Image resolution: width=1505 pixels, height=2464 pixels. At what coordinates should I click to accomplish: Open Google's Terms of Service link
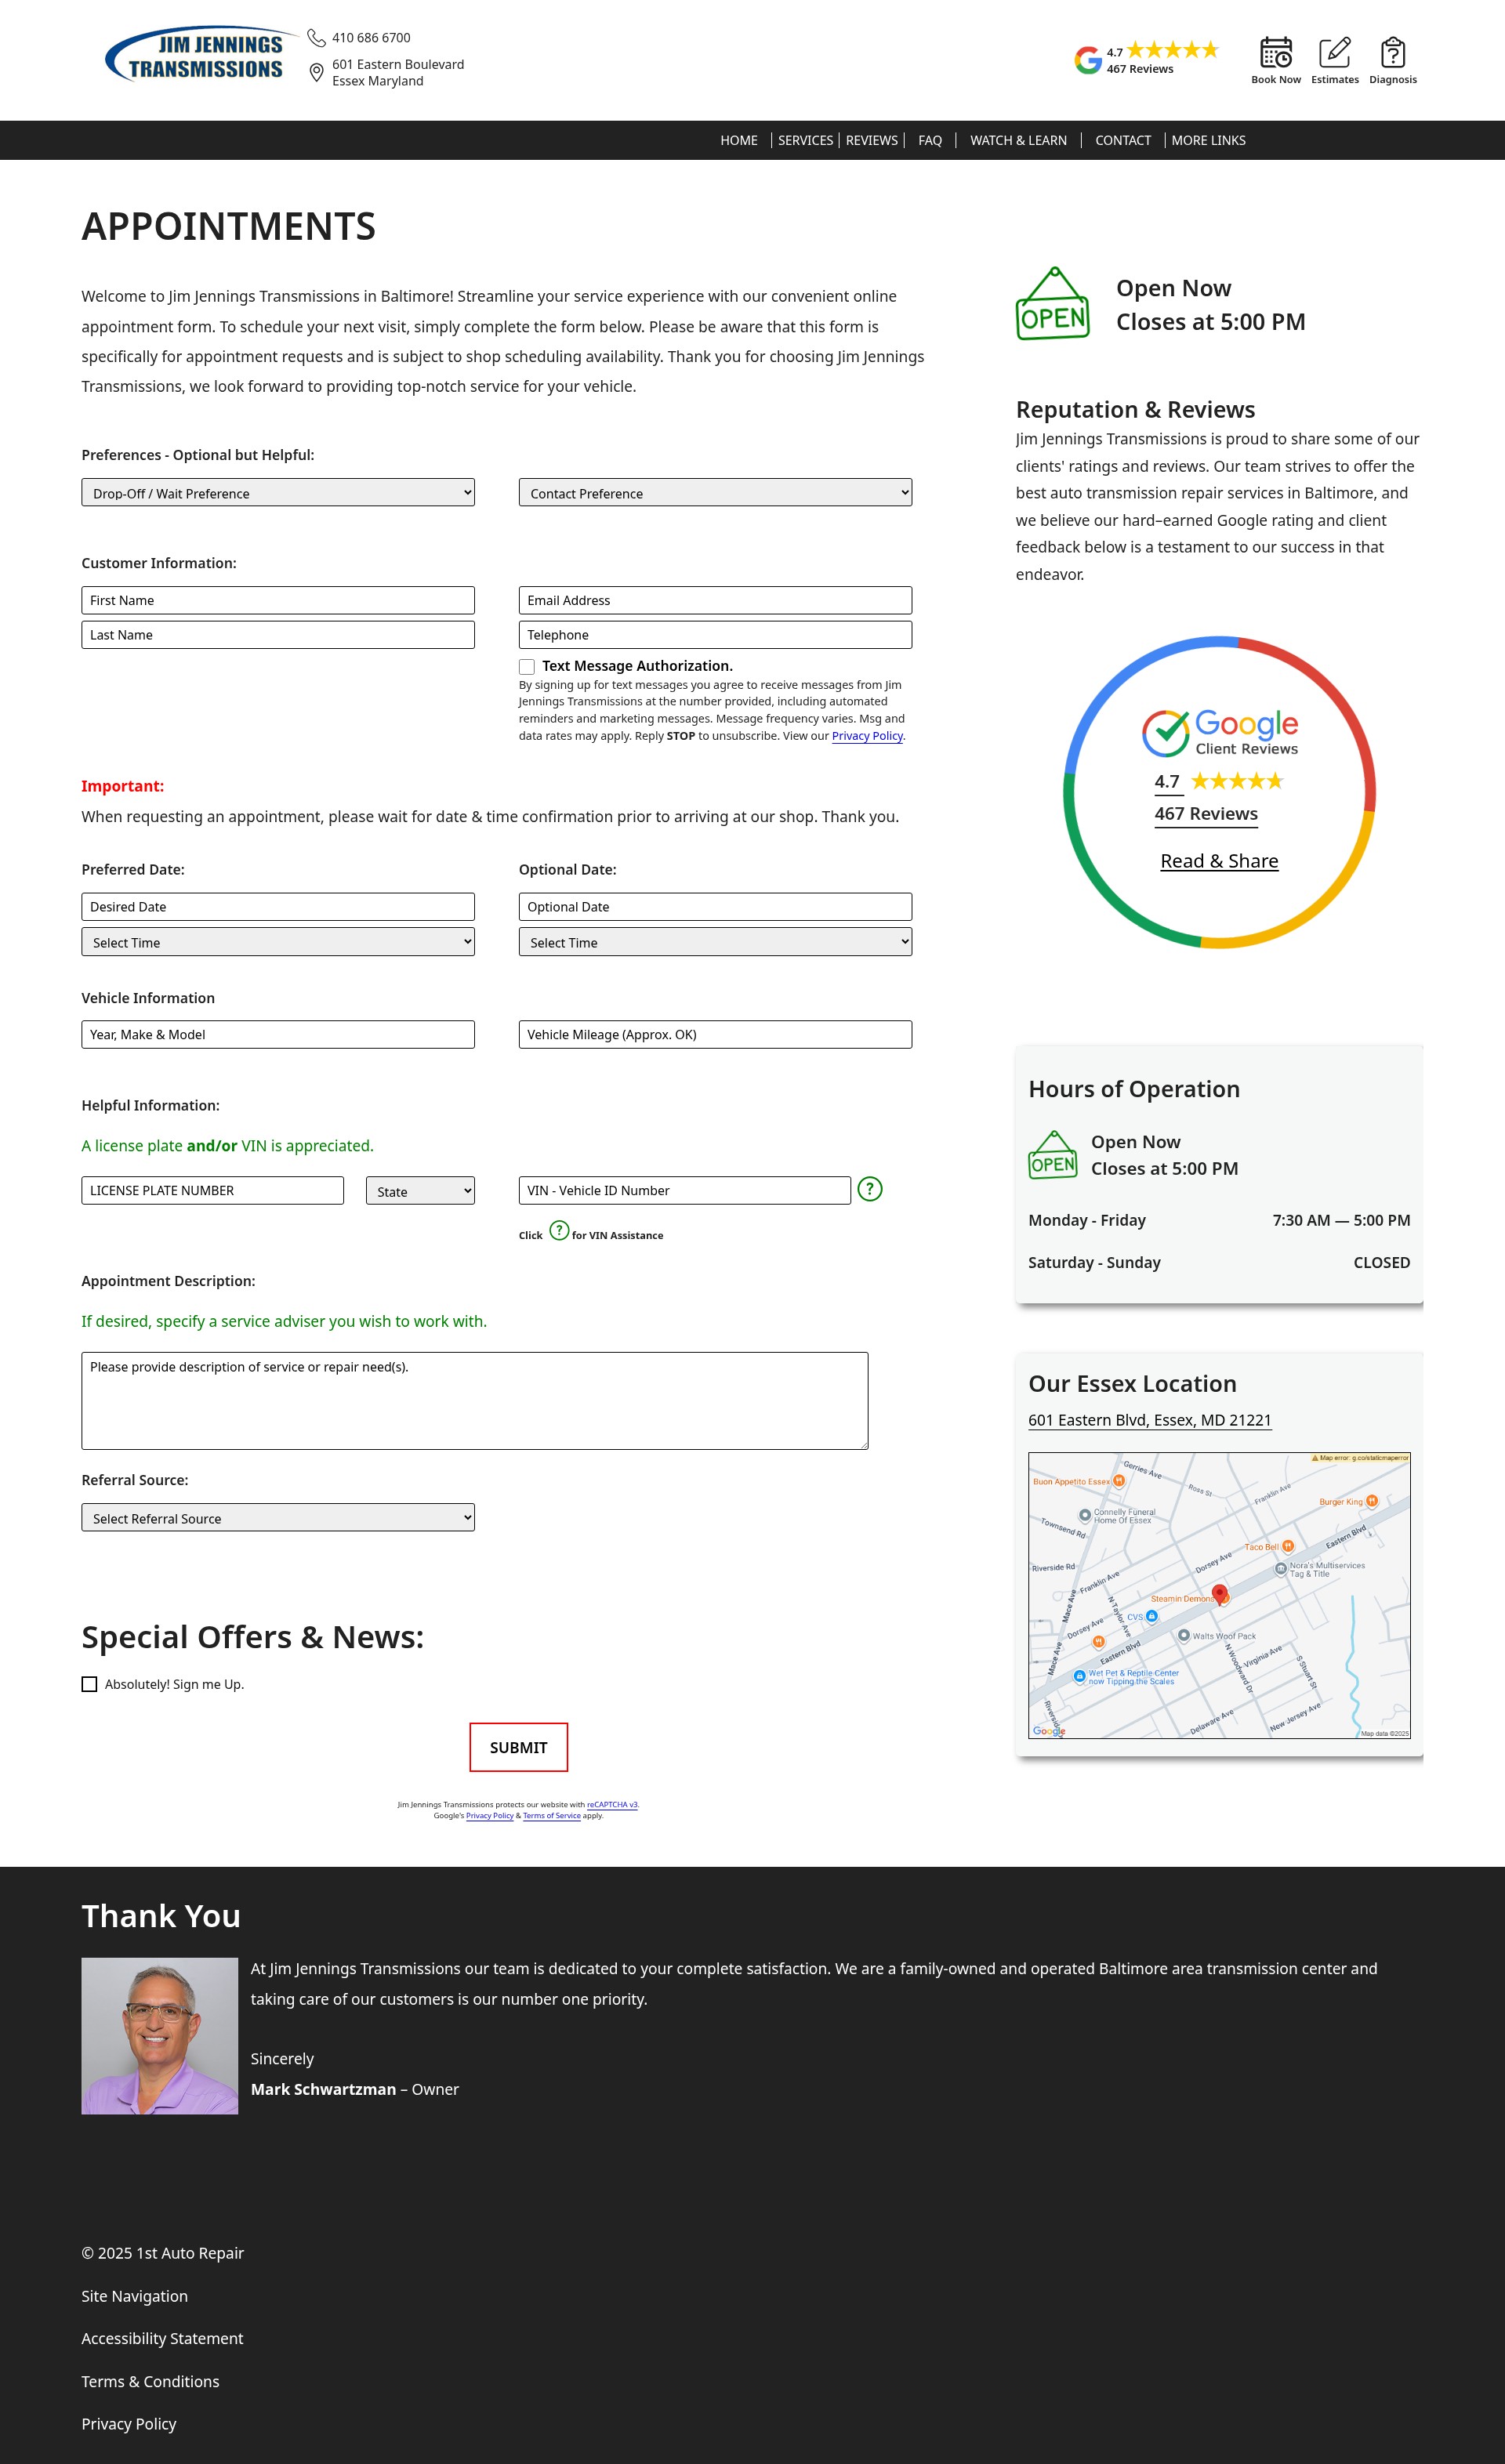(x=551, y=1816)
